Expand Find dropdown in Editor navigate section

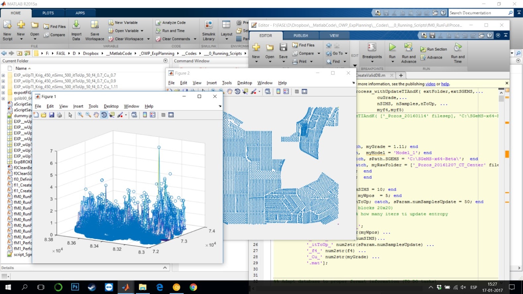pyautogui.click(x=344, y=62)
